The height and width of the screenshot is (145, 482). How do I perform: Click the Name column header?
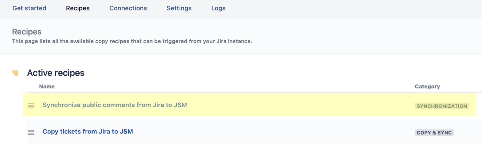pos(47,86)
